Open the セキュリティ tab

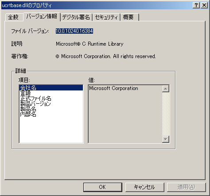[x=106, y=17]
